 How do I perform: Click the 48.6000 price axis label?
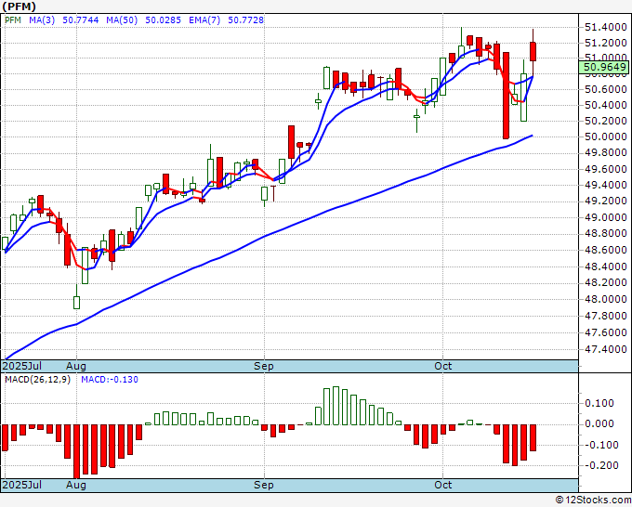point(605,250)
